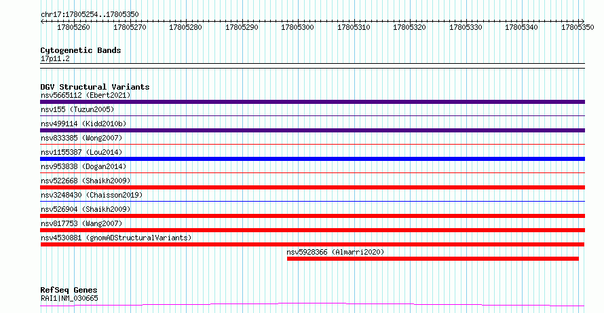Click the red bar under nsv817753
604x313 pixels.
coord(312,230)
